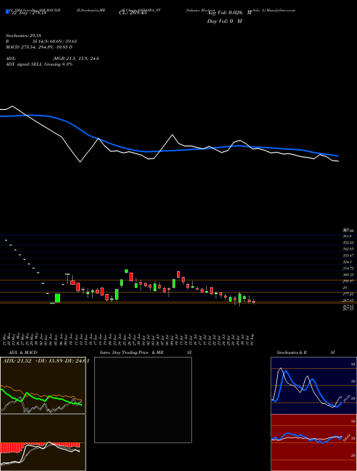Click the 'CL: 269.45' closing price text
The width and height of the screenshot is (357, 471).
(133, 13)
